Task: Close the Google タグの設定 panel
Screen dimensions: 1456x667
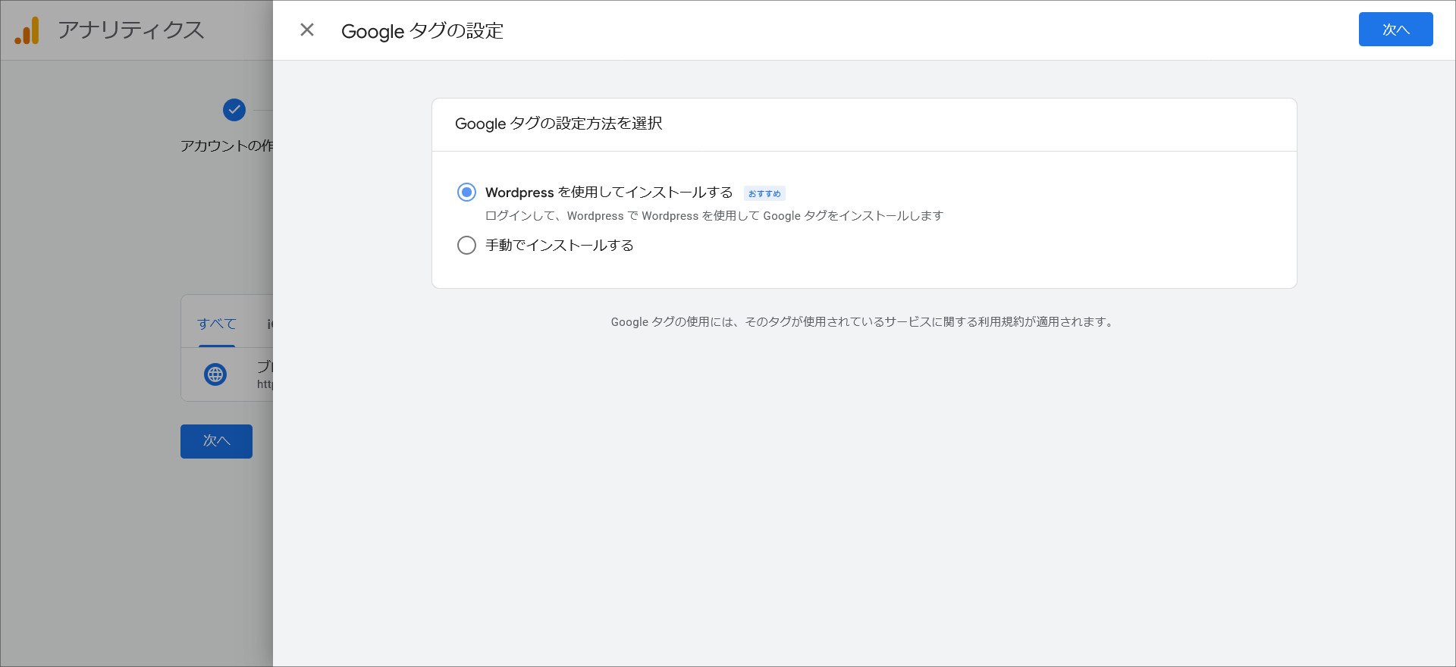Action: [307, 30]
